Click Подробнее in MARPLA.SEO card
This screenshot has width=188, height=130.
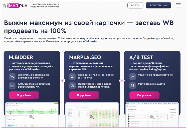point(84,95)
